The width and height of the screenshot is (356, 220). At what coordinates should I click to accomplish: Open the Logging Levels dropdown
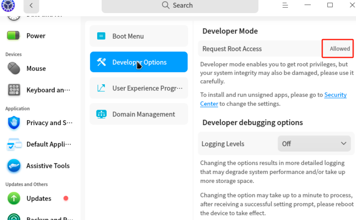(x=314, y=144)
